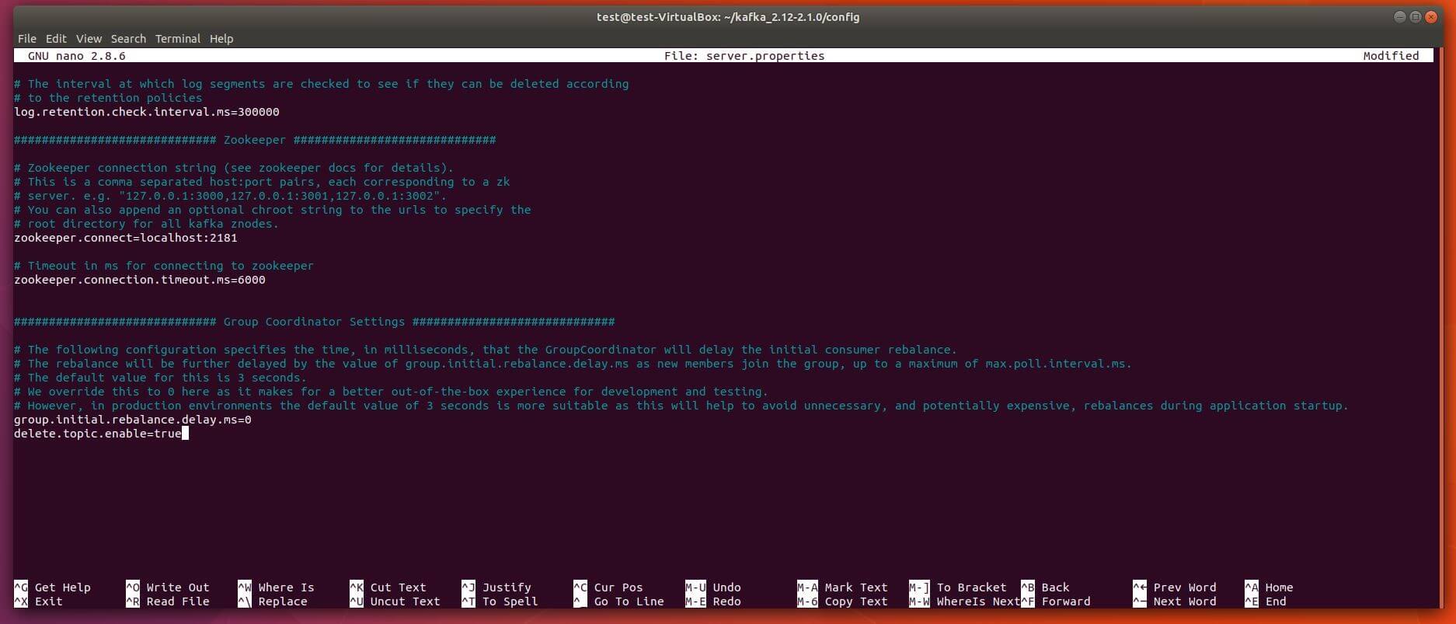Open the Help menu
The width and height of the screenshot is (1456, 624).
221,39
